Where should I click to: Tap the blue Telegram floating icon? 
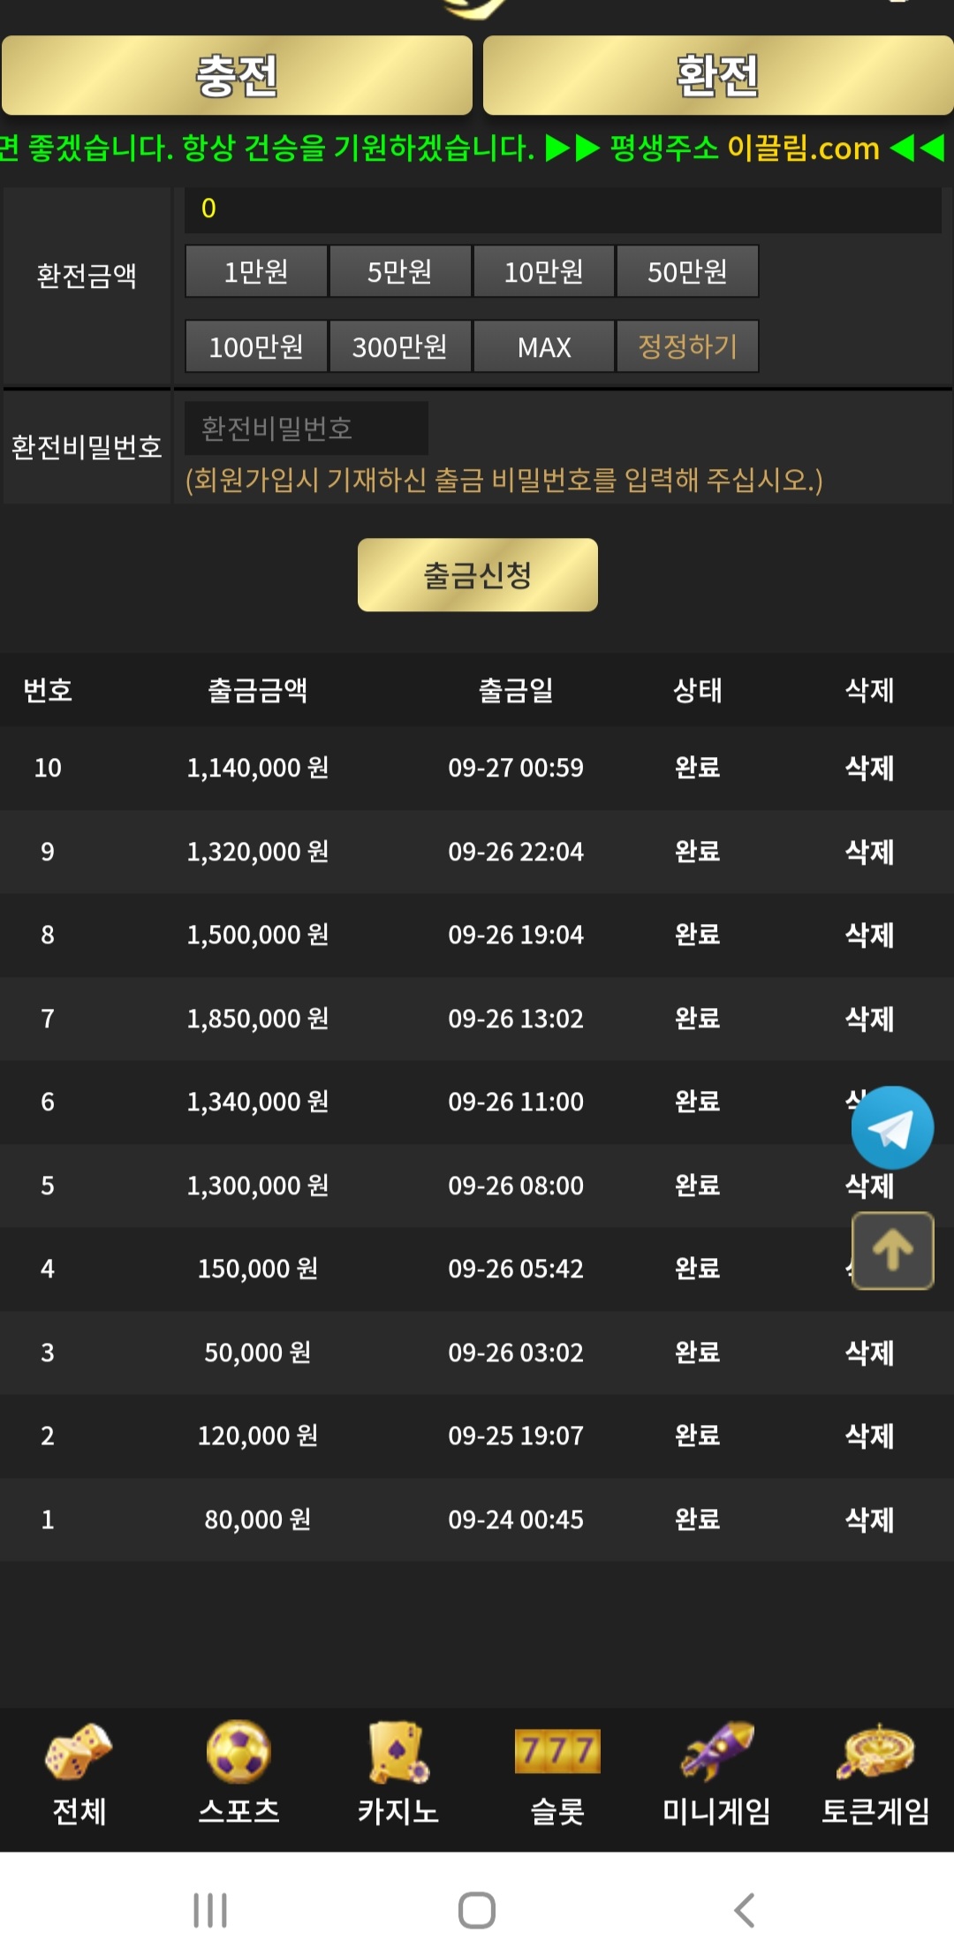(x=892, y=1128)
